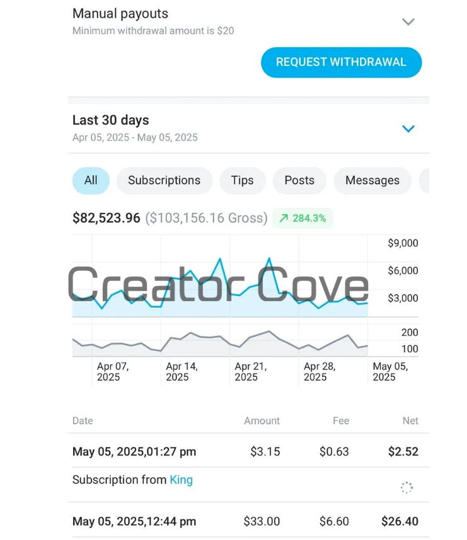Show Posts earnings only
This screenshot has height=540, width=467.
299,180
